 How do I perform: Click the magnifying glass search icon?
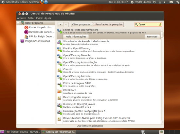click(136, 24)
